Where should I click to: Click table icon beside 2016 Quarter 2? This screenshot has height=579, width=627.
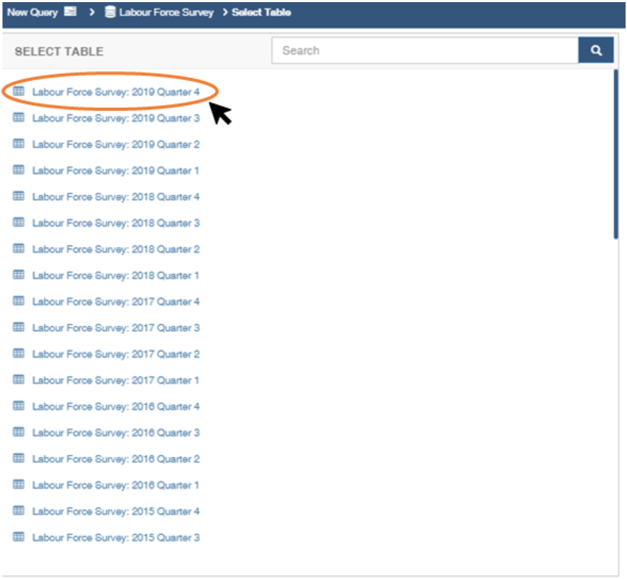pos(18,458)
